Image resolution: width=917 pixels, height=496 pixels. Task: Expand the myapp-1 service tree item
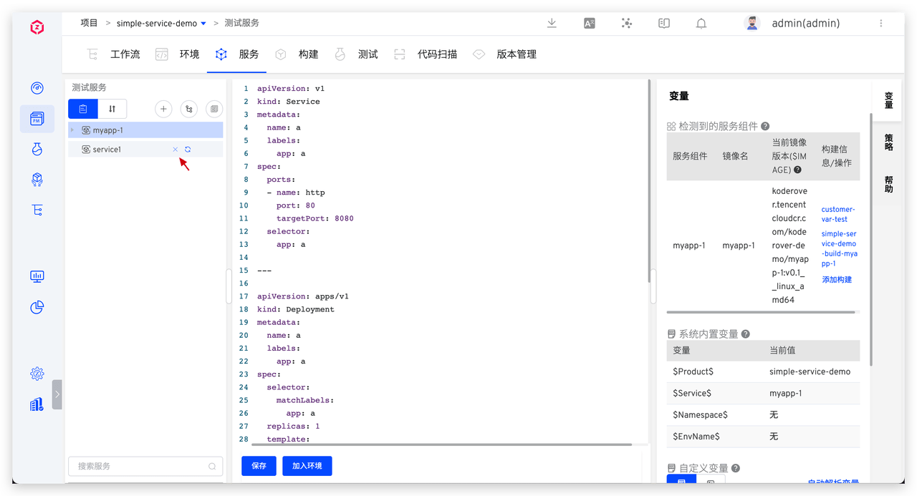[x=72, y=130]
